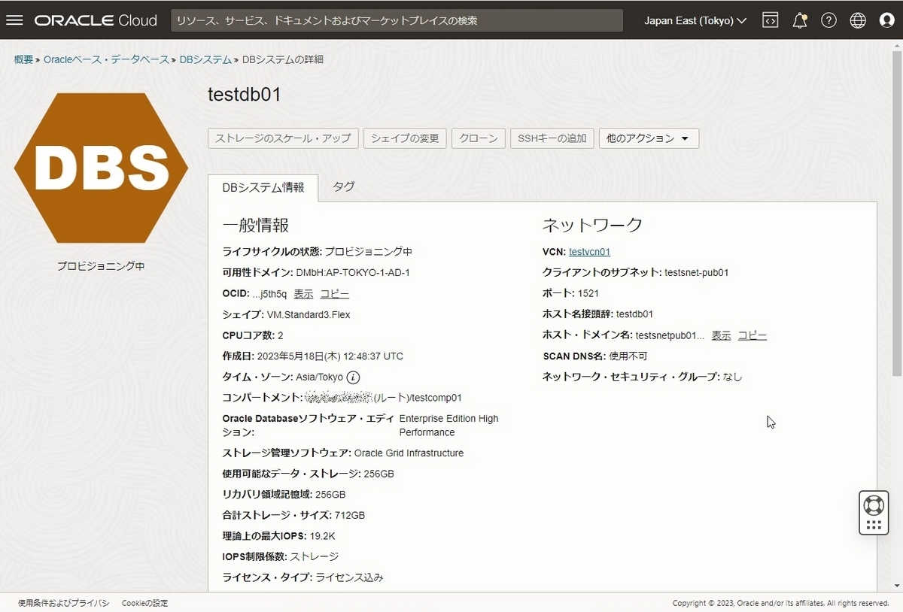This screenshot has height=612, width=903.
Task: Click the timezone info icon next to Asia/Tokyo
Action: pyautogui.click(x=352, y=377)
